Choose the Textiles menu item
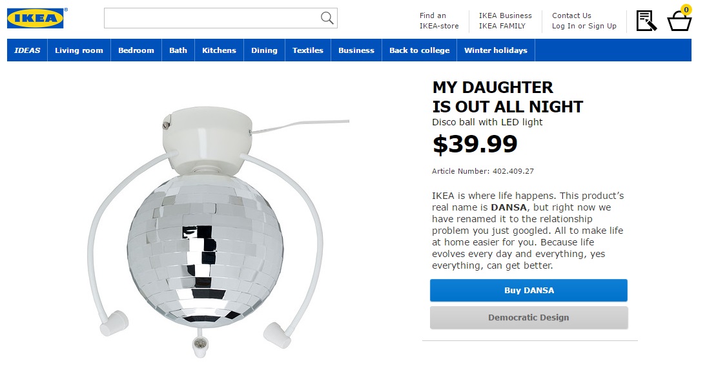Image resolution: width=707 pixels, height=383 pixels. pos(308,50)
